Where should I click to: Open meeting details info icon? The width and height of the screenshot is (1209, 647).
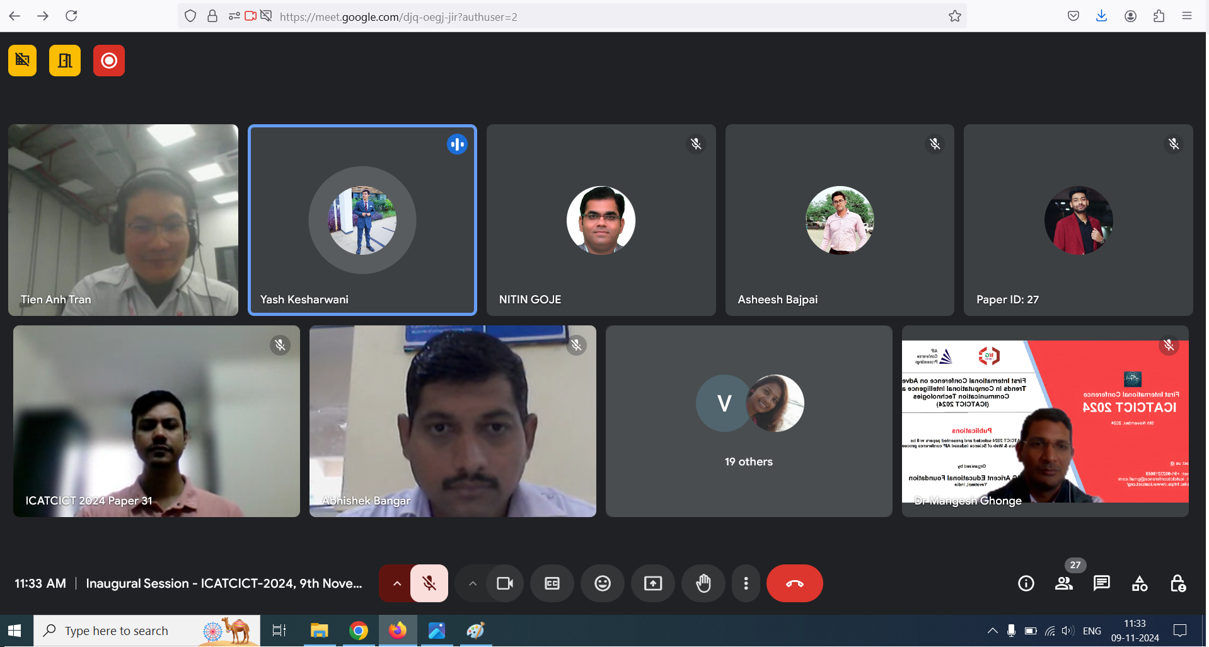coord(1026,583)
